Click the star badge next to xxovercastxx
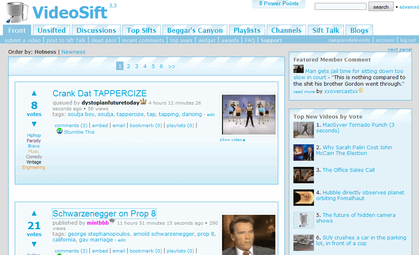 coord(361,90)
